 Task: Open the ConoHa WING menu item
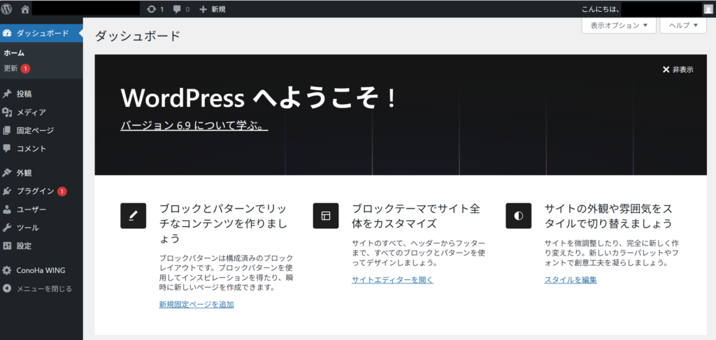[41, 270]
